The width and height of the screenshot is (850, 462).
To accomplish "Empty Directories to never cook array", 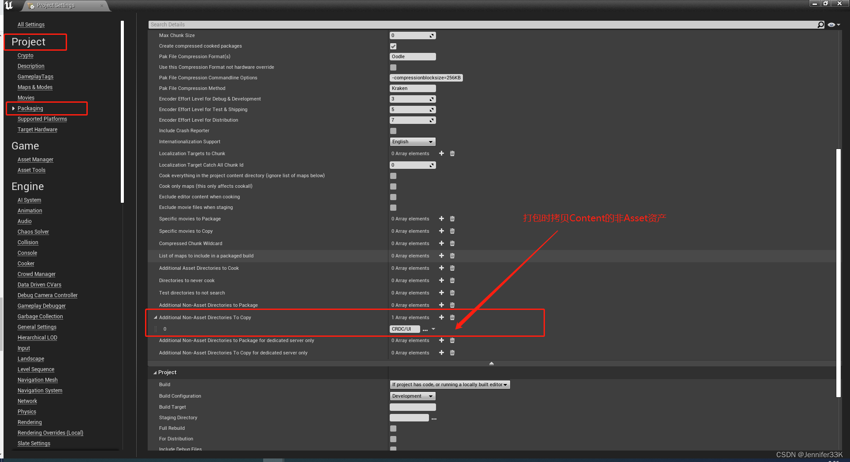I will point(452,280).
